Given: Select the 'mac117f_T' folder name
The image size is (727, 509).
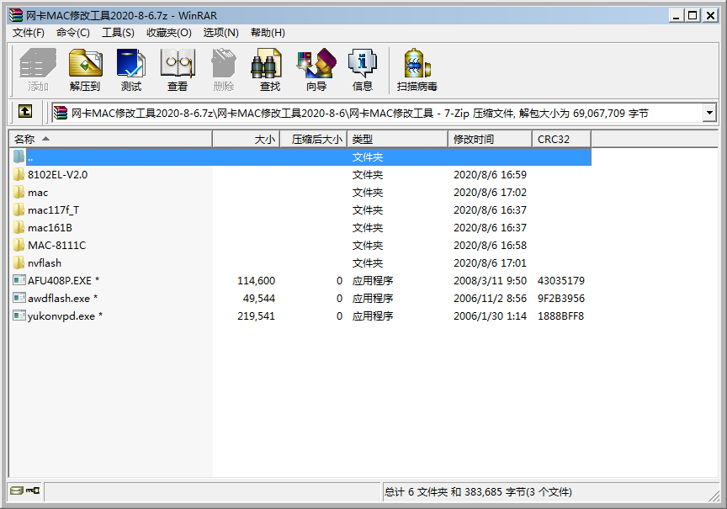Looking at the screenshot, I should click(53, 210).
